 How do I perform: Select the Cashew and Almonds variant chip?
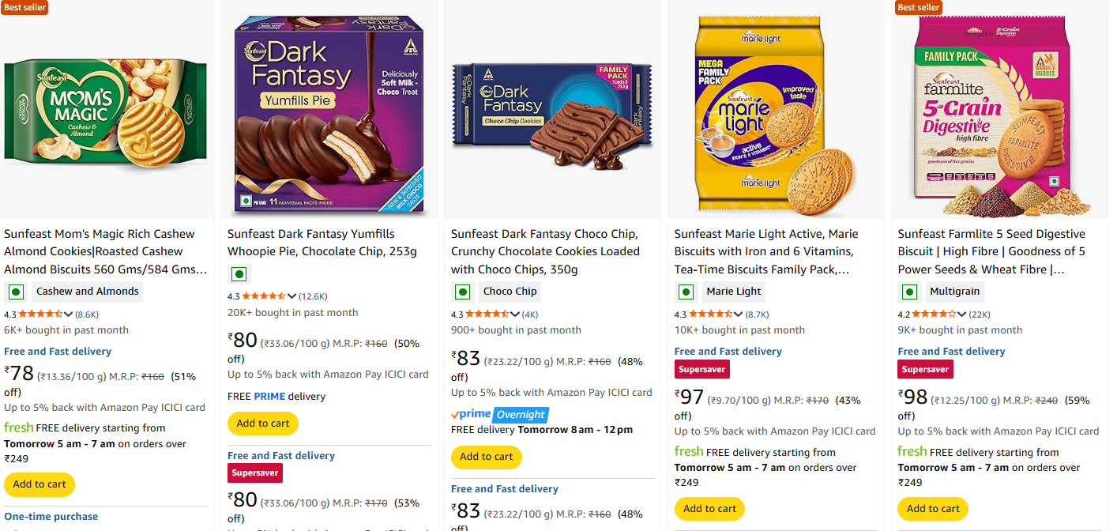[x=87, y=292]
